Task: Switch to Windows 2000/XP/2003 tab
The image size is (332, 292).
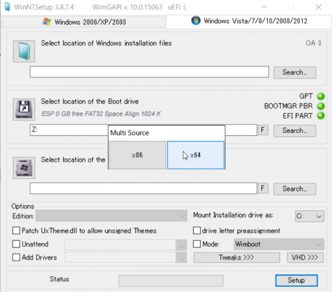Action: pos(84,22)
